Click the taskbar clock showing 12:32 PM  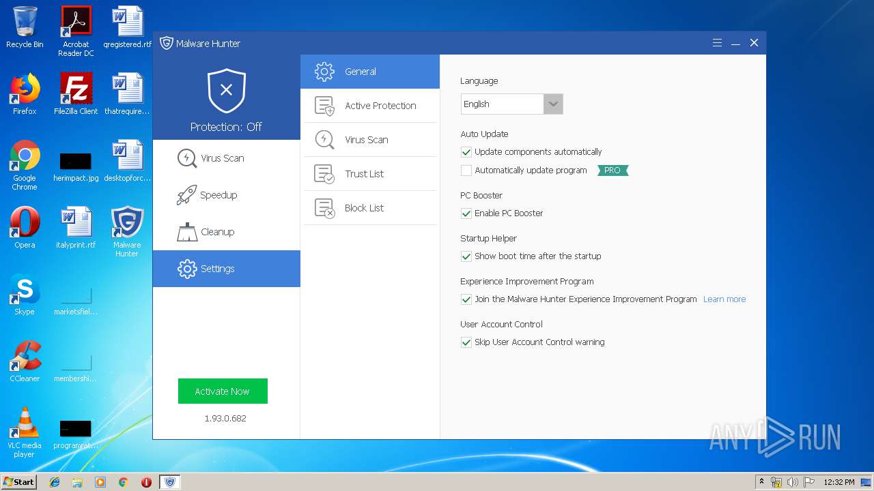click(x=839, y=482)
